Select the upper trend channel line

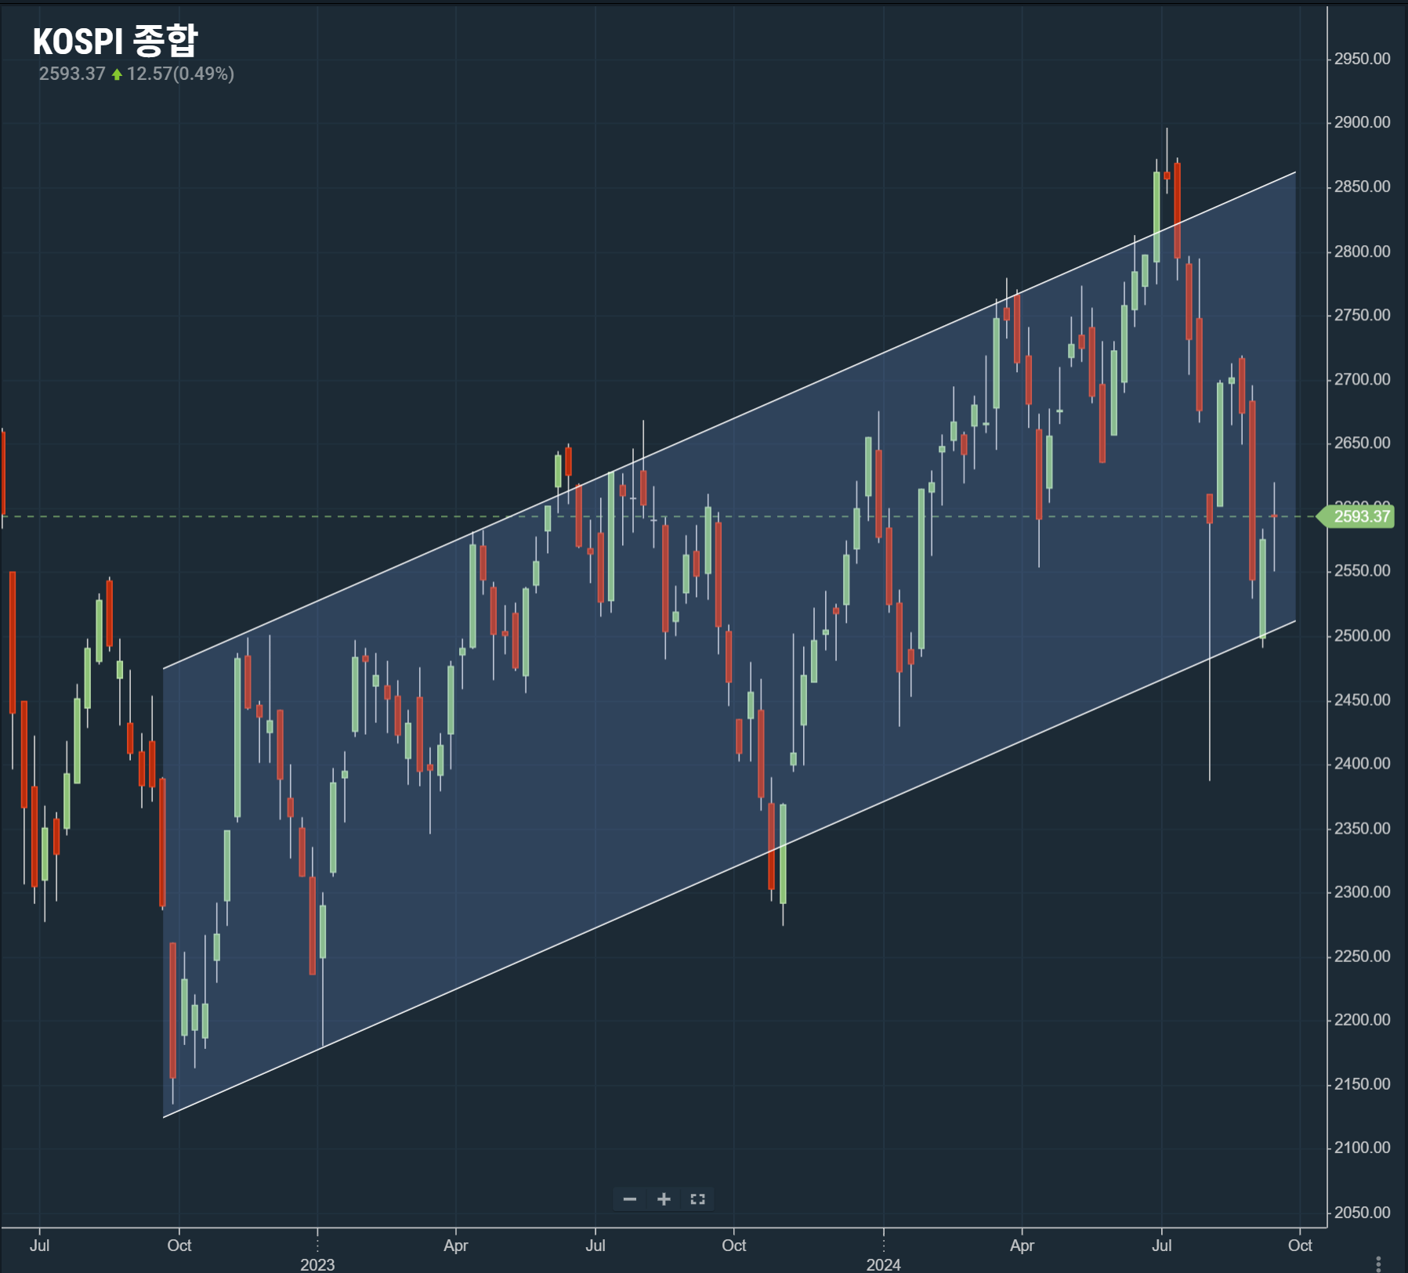tap(729, 420)
